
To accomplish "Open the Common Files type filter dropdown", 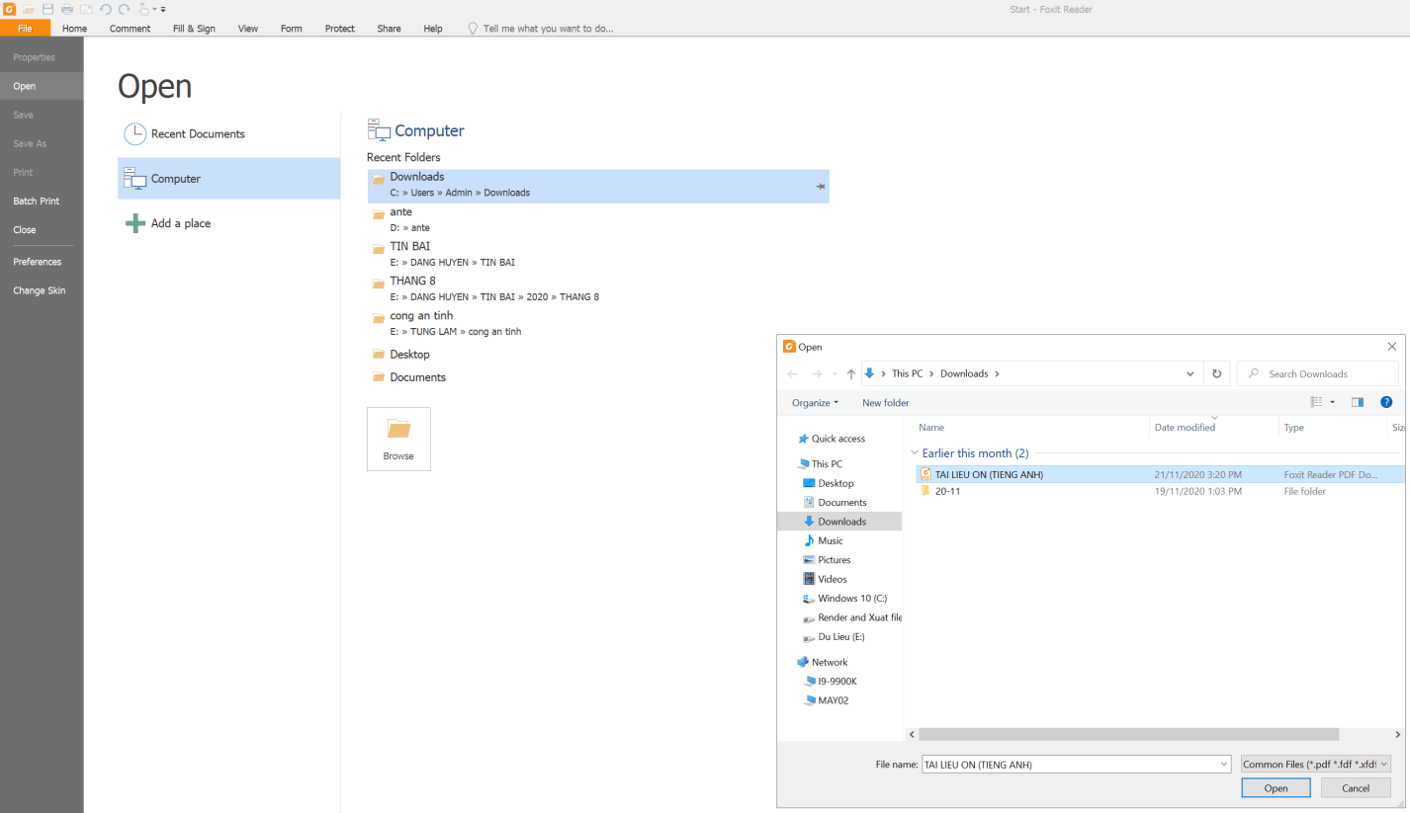I will point(1316,764).
